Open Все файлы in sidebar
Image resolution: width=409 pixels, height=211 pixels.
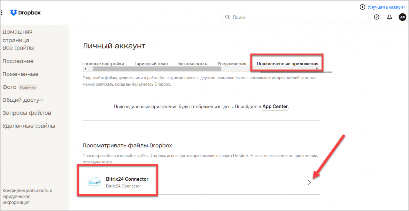click(x=19, y=48)
